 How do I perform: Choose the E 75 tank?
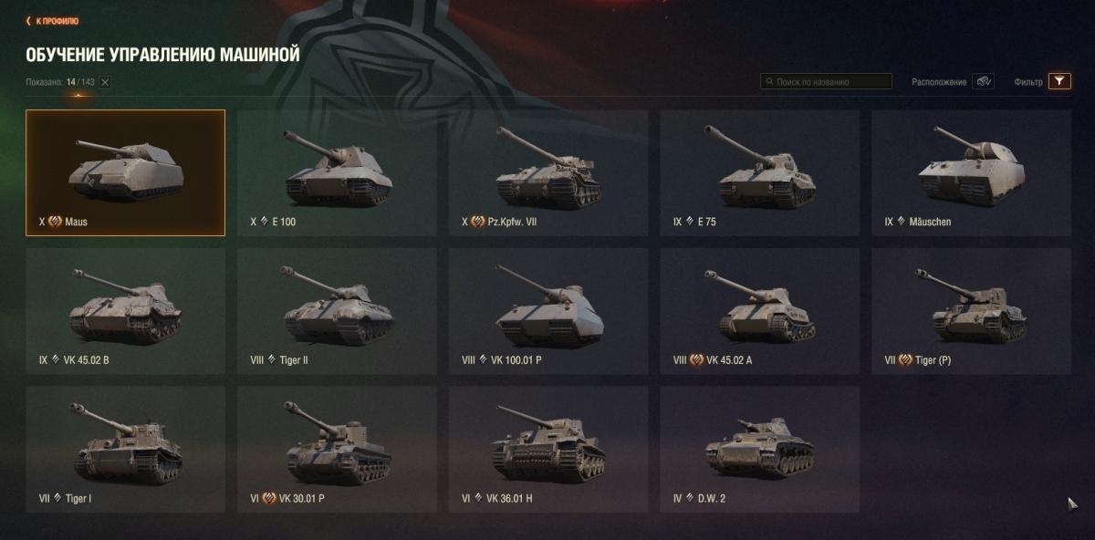click(760, 173)
